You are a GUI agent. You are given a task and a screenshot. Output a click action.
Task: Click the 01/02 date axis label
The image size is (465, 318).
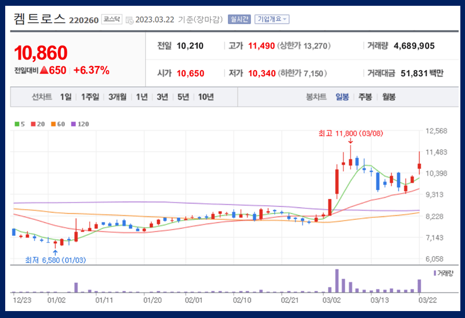pos(56,300)
